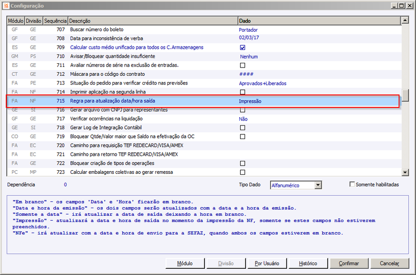Click the list scrollbar down arrow
Screen dimensions: 416x275
(x=405, y=172)
